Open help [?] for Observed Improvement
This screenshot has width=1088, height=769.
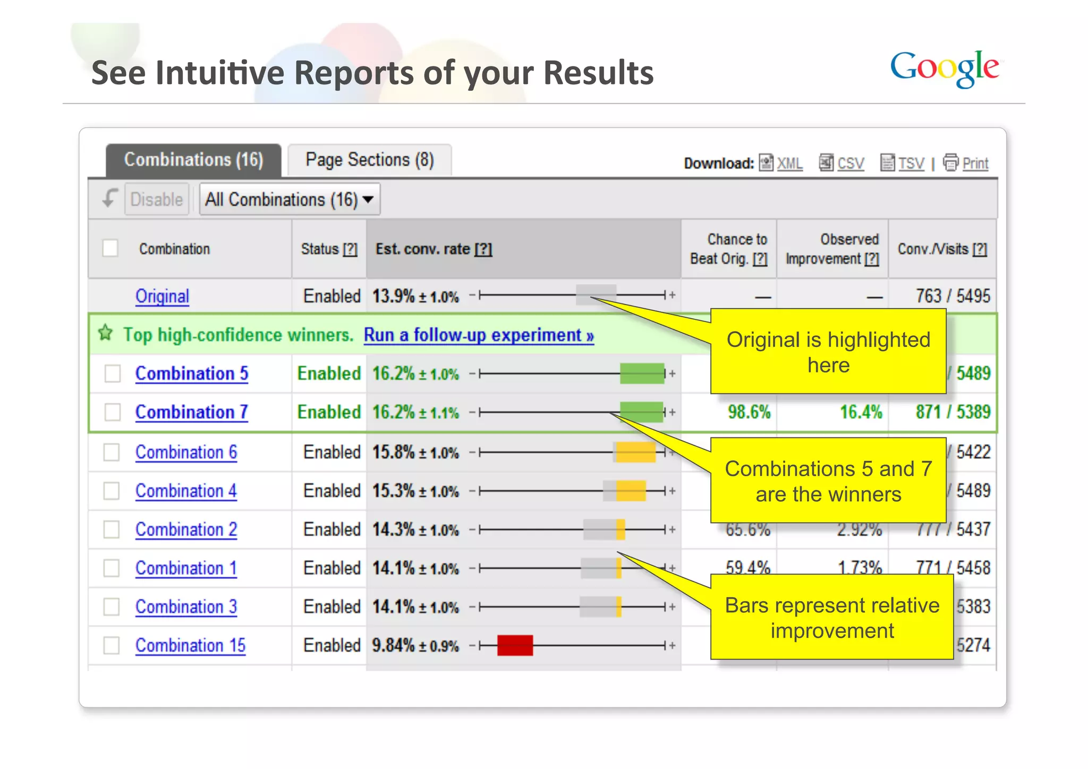(872, 259)
